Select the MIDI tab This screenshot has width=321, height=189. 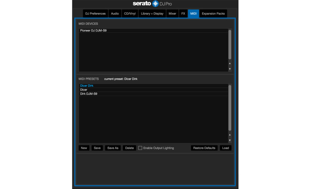tap(193, 13)
